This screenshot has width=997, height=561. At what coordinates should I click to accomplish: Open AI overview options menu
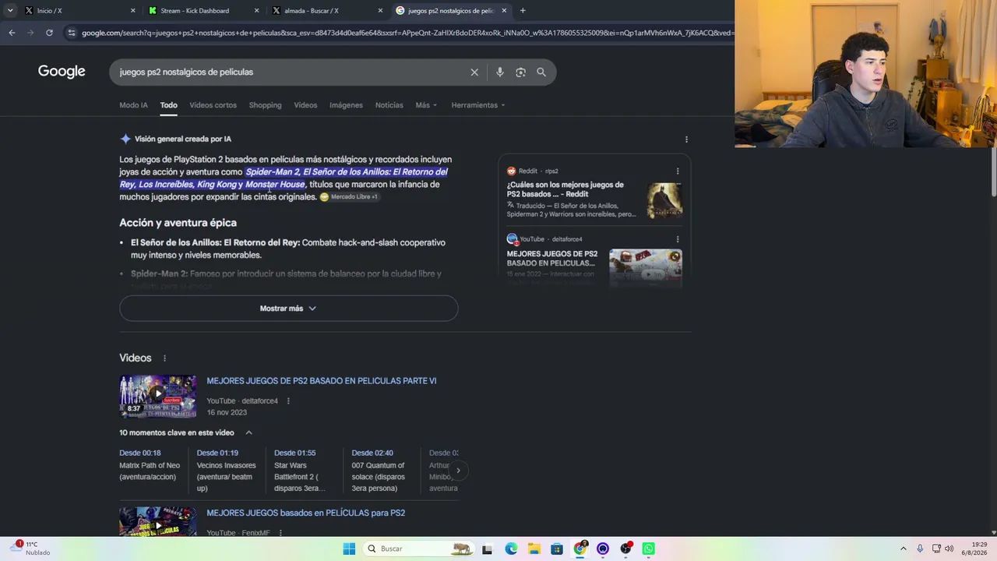click(686, 139)
